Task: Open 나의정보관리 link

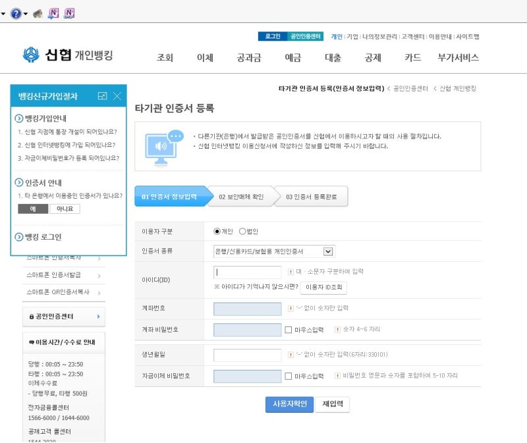Action: [379, 36]
